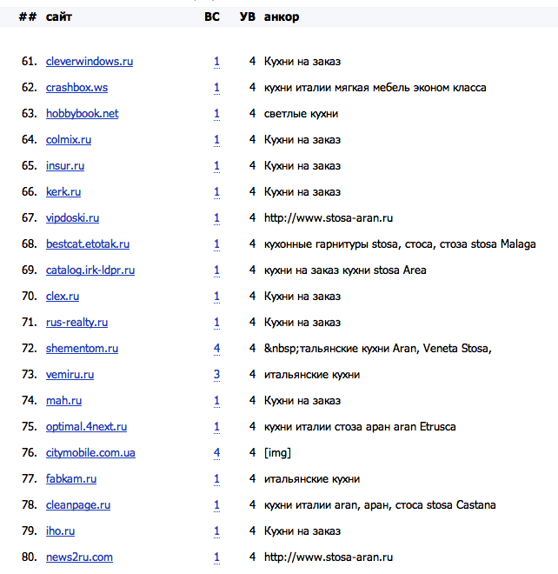
Task: Click BC value 1 for kerk.ru
Action: tap(216, 192)
